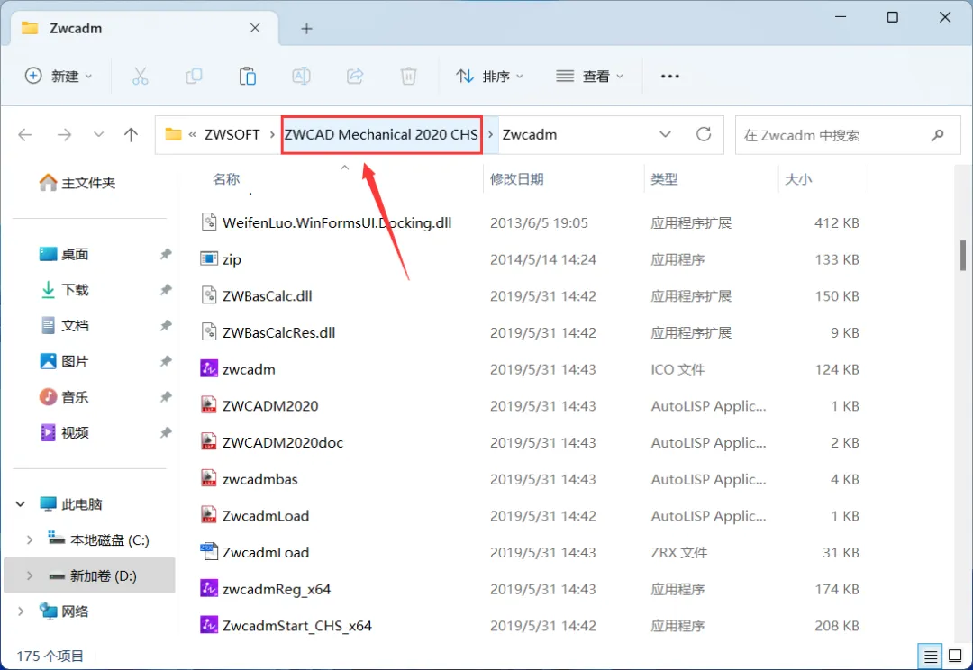This screenshot has width=973, height=670.
Task: Go forward with the right arrow
Action: pyautogui.click(x=65, y=134)
